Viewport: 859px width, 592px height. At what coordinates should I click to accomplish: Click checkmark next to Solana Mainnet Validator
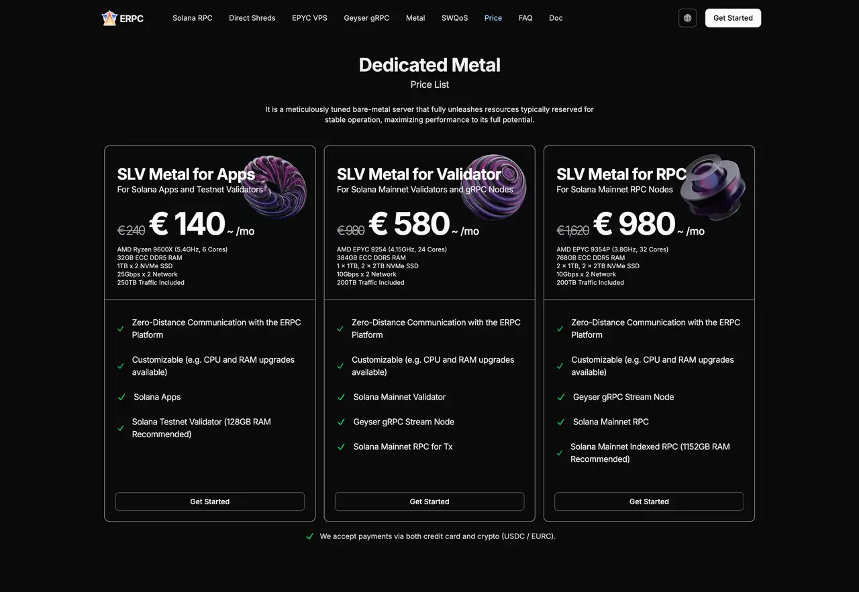click(x=340, y=397)
